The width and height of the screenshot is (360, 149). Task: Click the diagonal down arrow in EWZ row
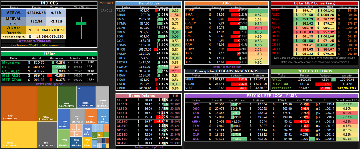(317, 130)
